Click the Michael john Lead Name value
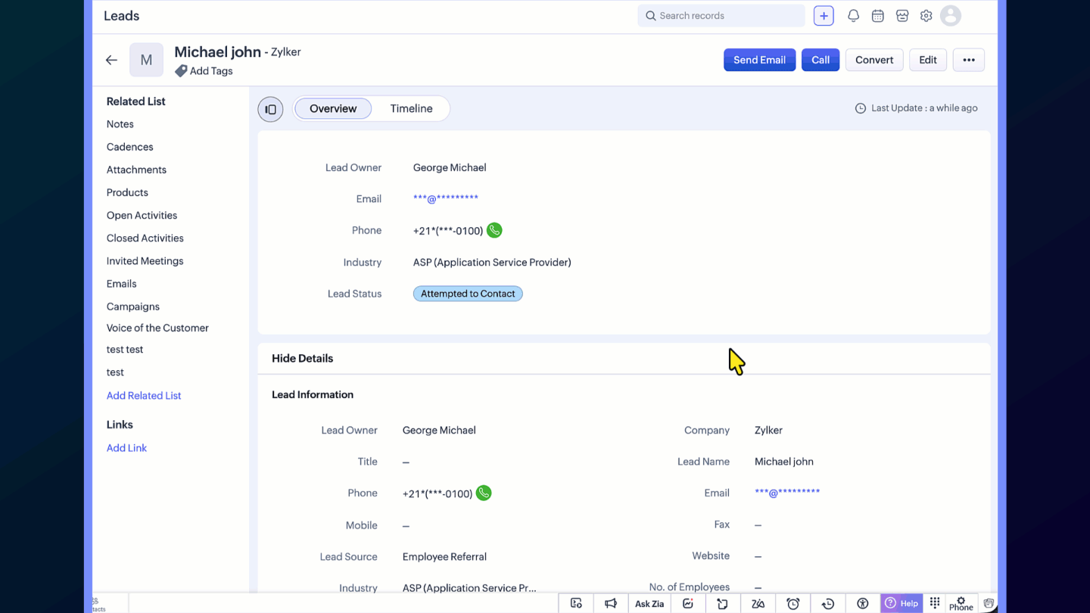This screenshot has width=1090, height=613. coord(784,462)
